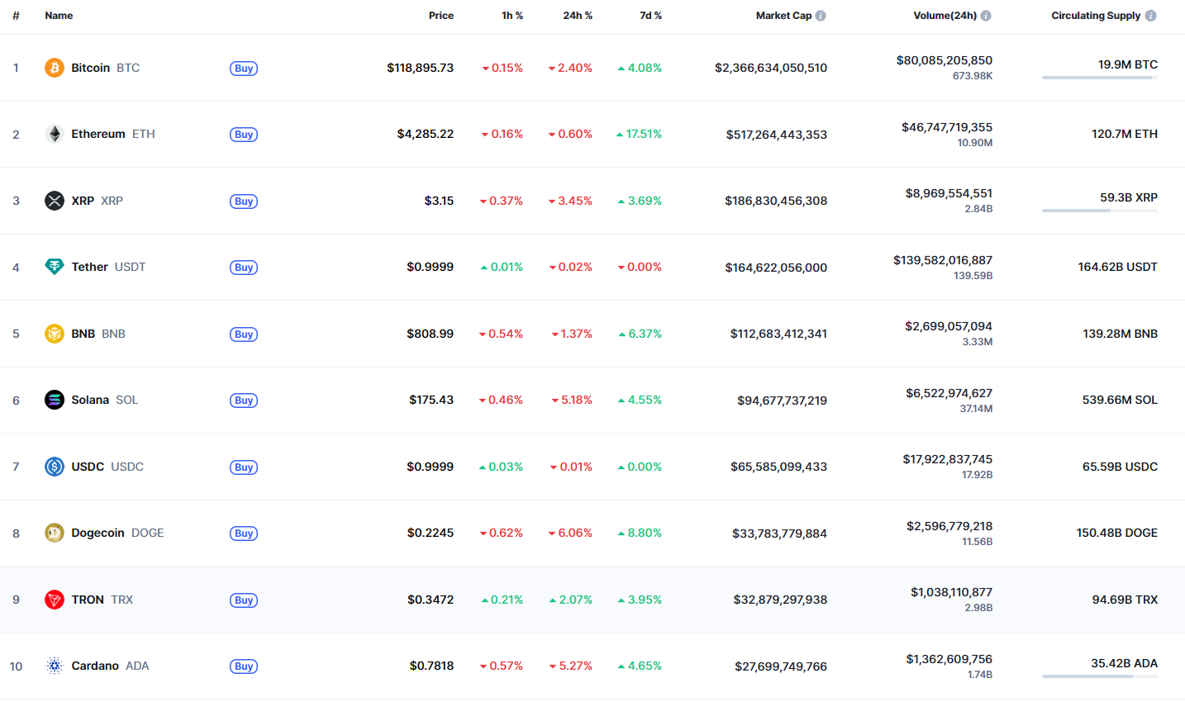Sort by the Market Cap column header

783,16
